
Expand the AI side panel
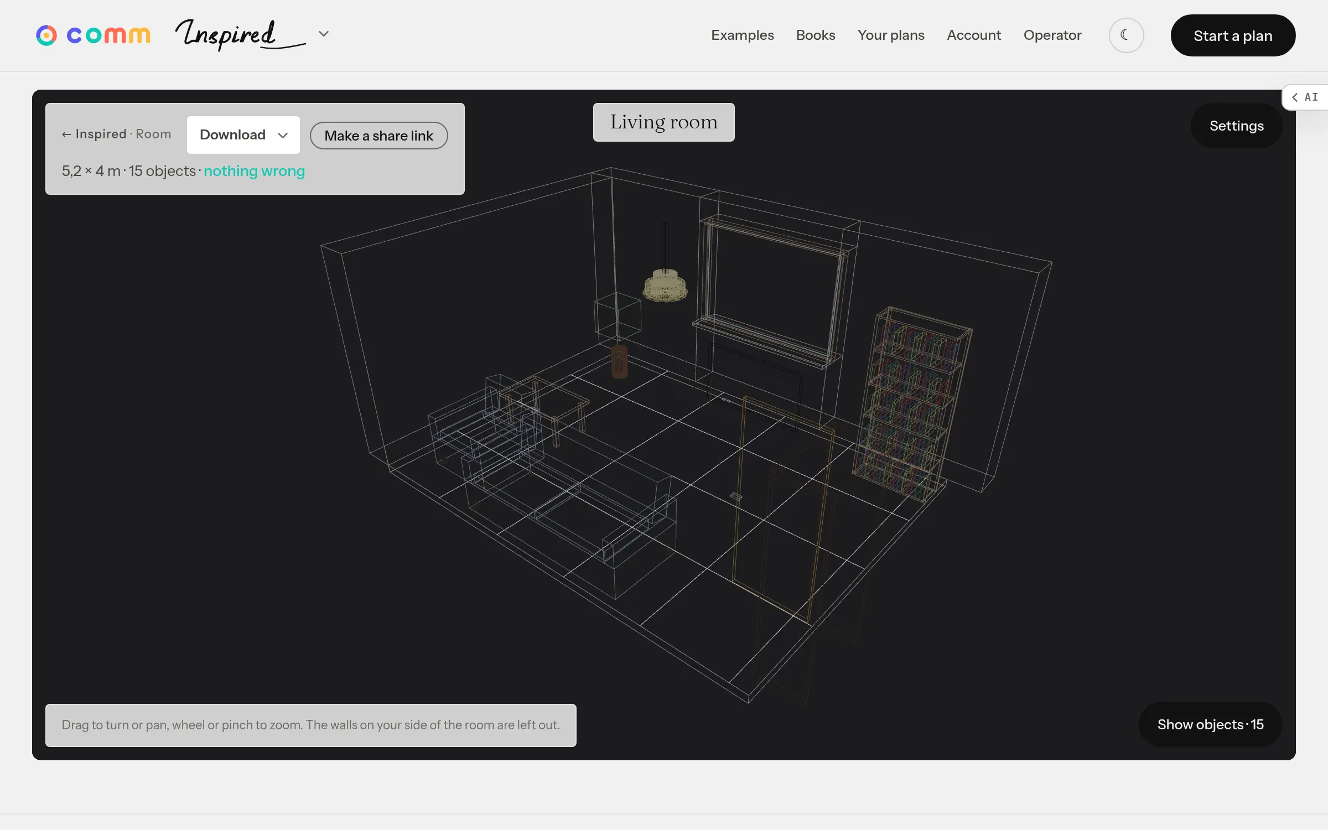click(x=1306, y=97)
